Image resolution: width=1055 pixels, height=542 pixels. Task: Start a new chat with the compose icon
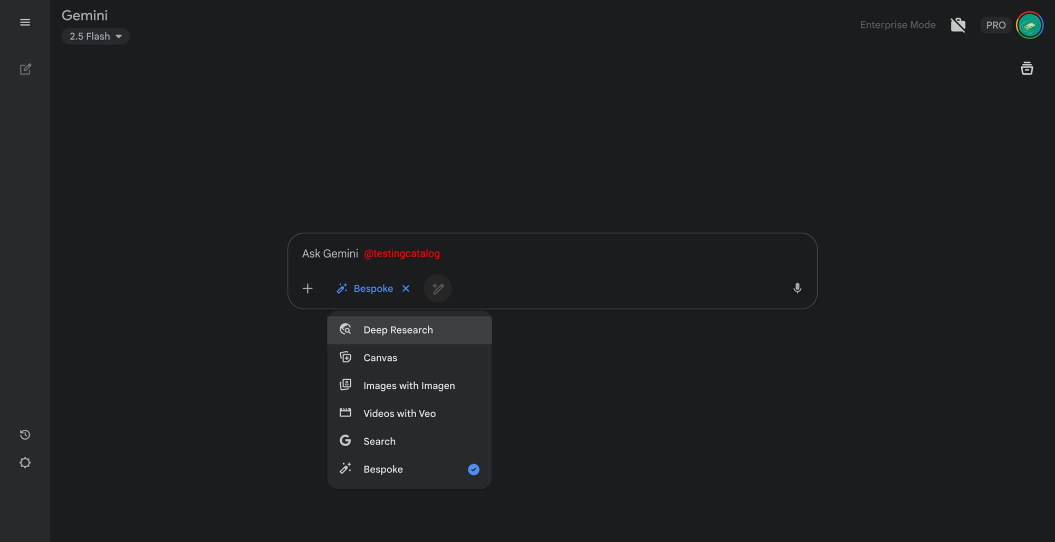[x=25, y=69]
